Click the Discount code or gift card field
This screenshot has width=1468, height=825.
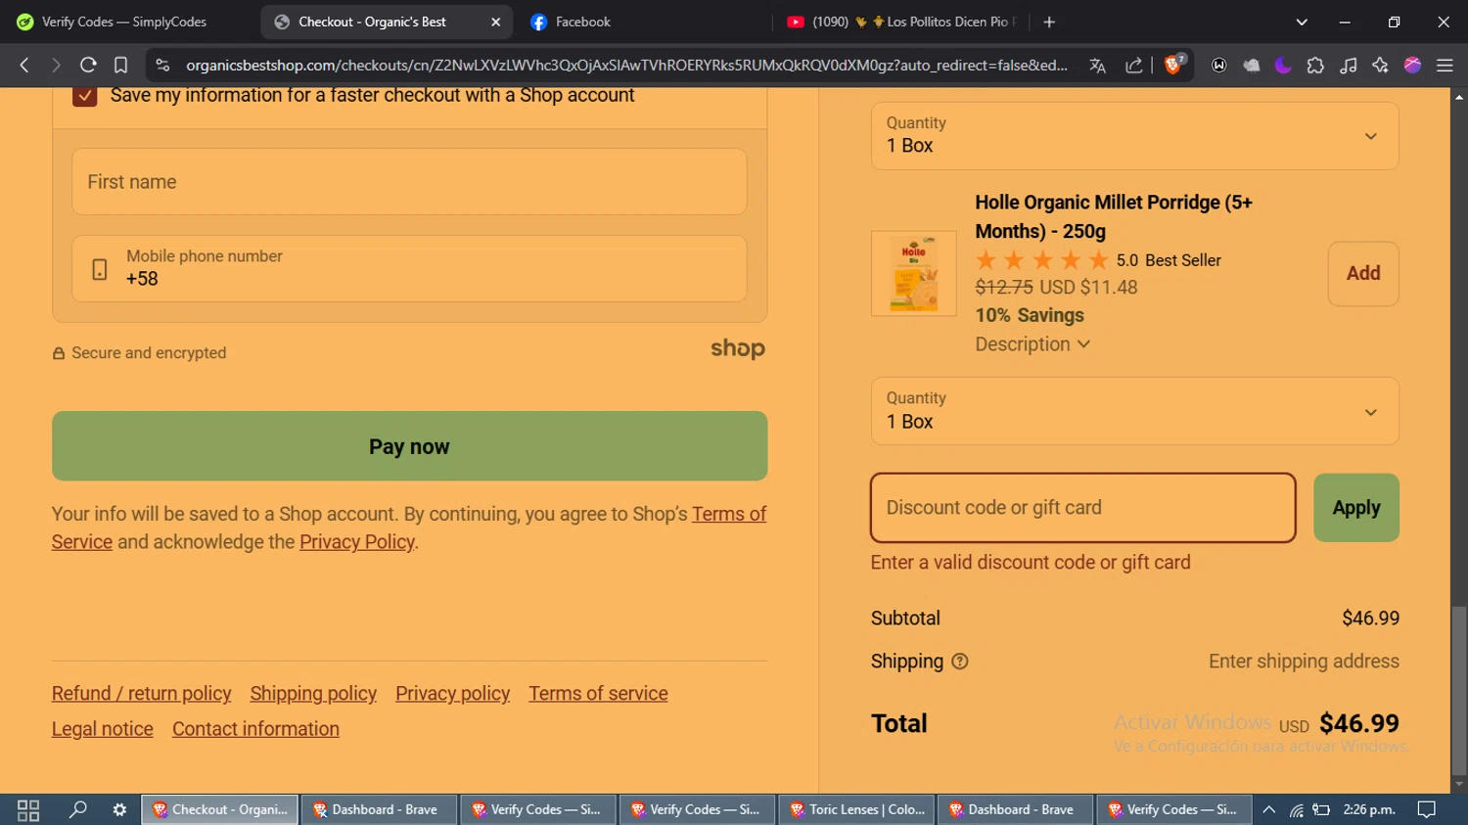click(1082, 508)
